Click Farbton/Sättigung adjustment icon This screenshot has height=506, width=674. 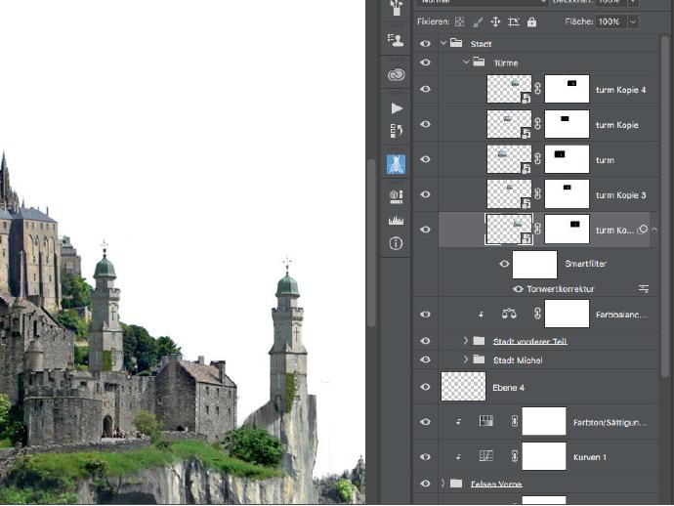[486, 421]
